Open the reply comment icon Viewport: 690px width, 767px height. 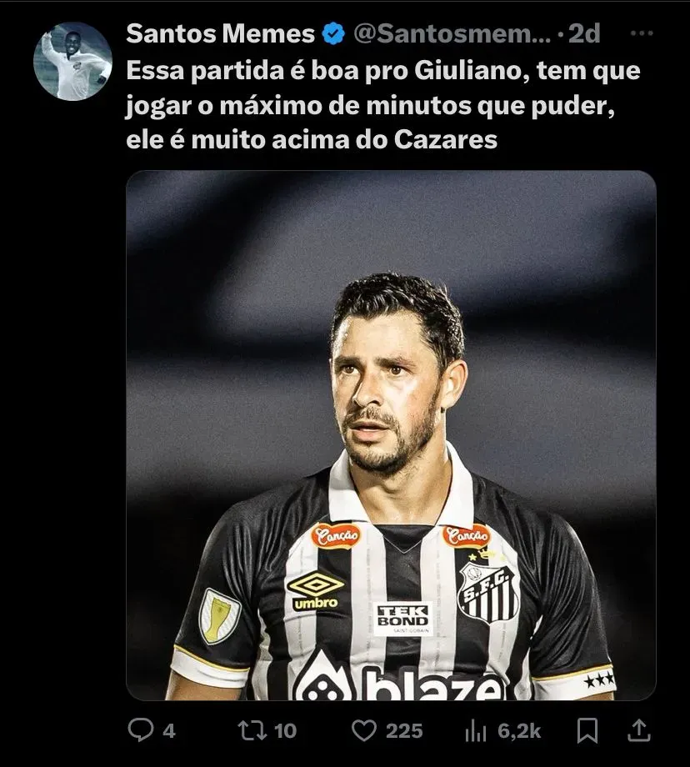(x=140, y=731)
